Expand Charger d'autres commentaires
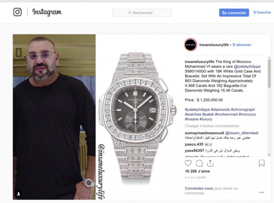Viewport: 274px width, 203px height. [x=212, y=126]
